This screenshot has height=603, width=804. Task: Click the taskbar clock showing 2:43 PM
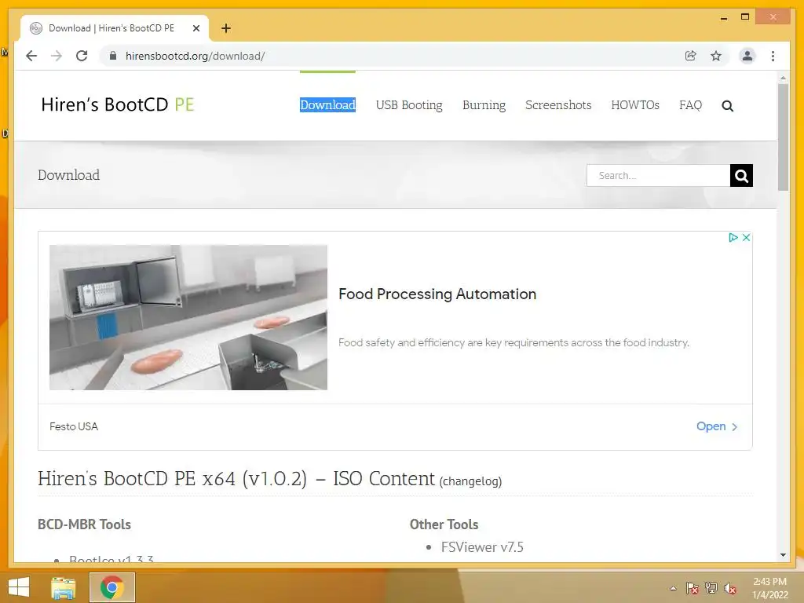[769, 587]
